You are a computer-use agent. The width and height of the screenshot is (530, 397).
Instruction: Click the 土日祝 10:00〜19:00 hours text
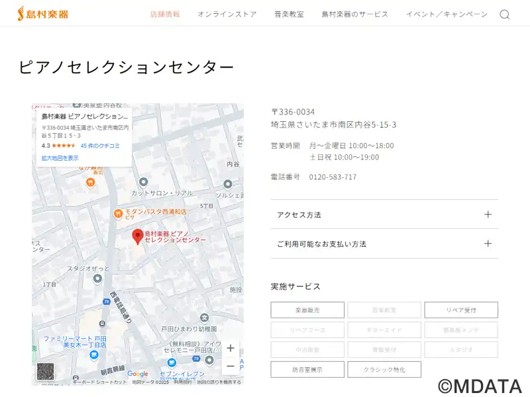[344, 157]
